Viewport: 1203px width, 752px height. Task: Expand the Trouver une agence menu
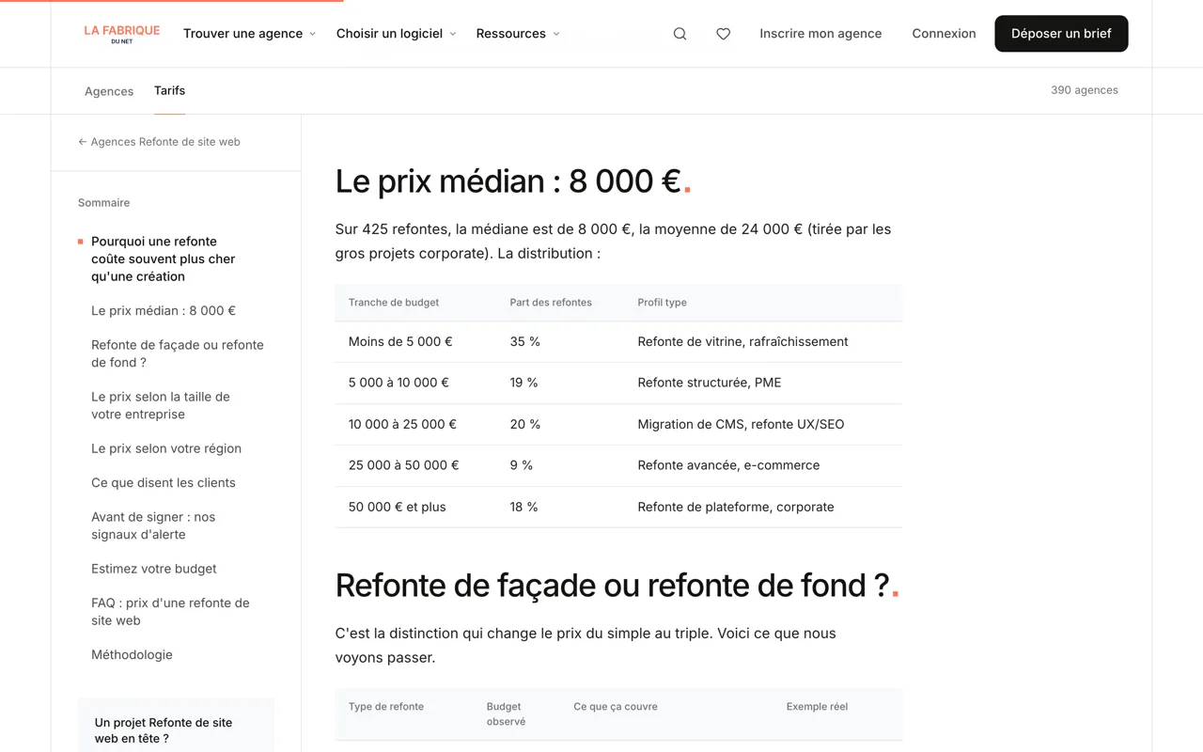249,34
